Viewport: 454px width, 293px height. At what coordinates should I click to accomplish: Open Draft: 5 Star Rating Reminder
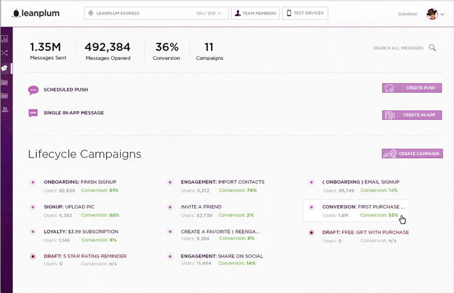85,256
